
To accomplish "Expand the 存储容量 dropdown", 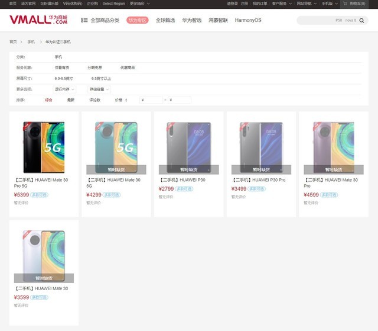I will (x=99, y=89).
